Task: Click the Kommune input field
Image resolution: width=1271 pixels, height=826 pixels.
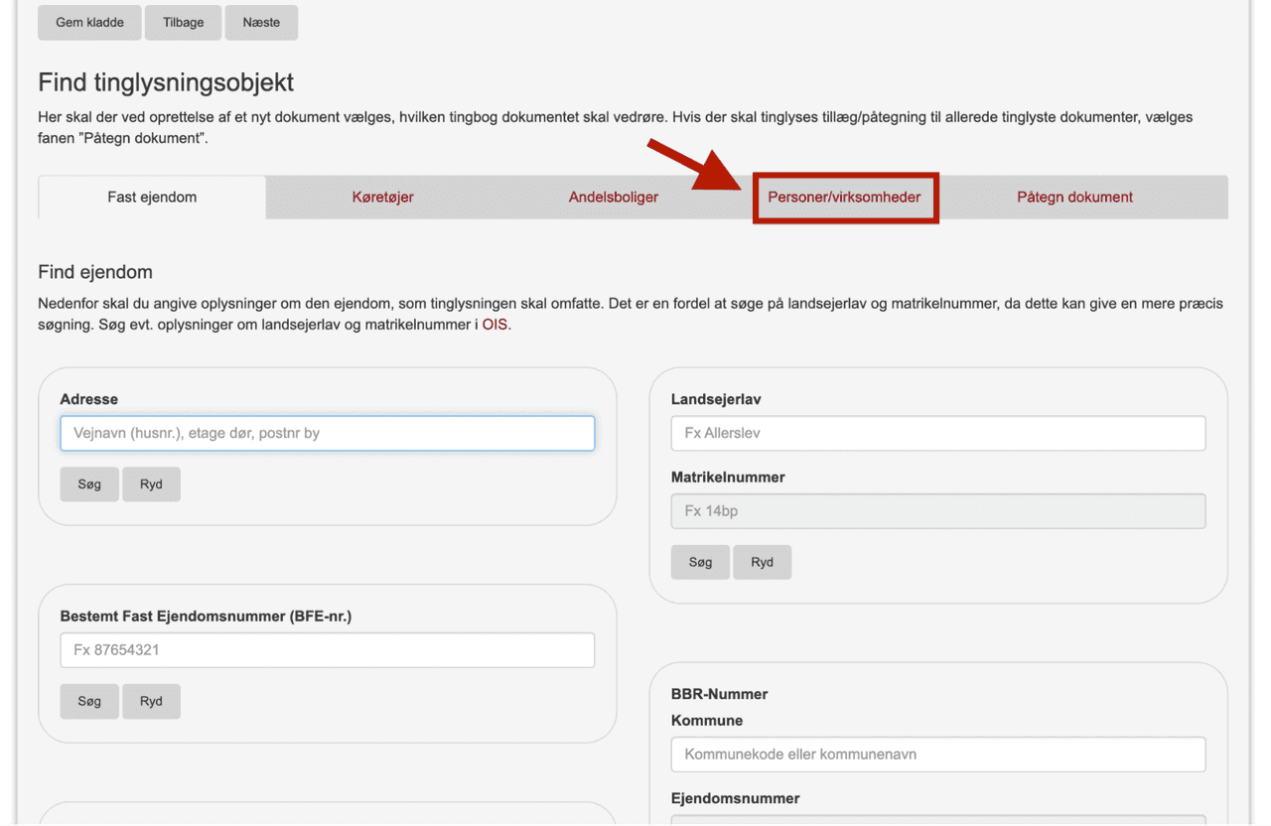Action: [x=937, y=755]
